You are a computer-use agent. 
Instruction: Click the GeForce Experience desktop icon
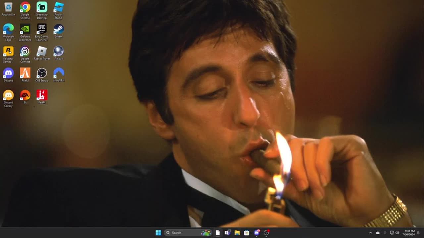[x=25, y=32]
